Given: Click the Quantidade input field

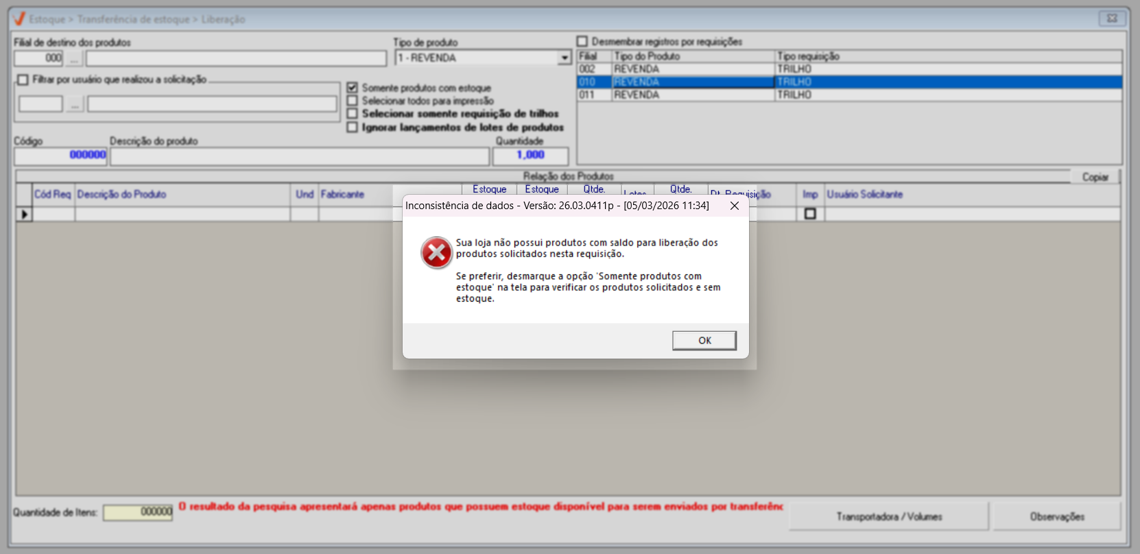Looking at the screenshot, I should click(x=530, y=156).
